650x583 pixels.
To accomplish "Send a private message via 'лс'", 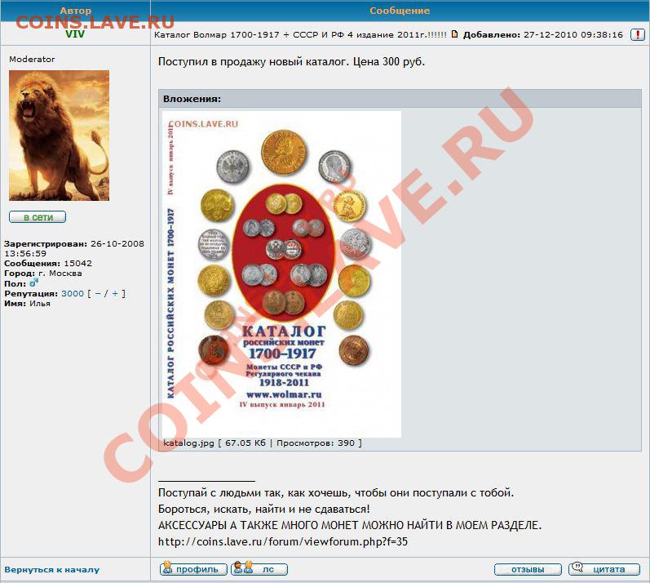I will click(x=259, y=569).
